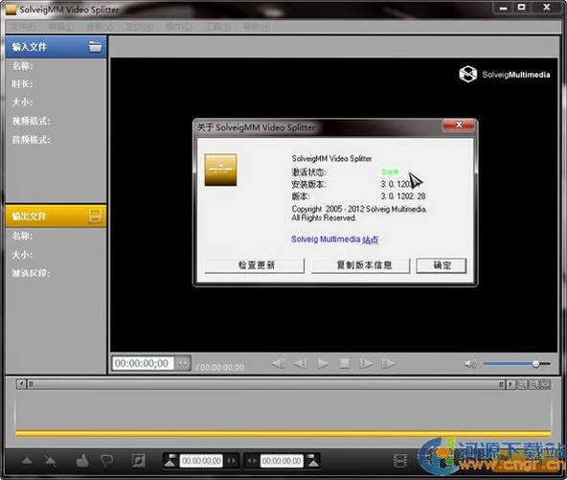The width and height of the screenshot is (567, 480).
Task: Click the 检查更新 check updates button
Action: click(255, 265)
